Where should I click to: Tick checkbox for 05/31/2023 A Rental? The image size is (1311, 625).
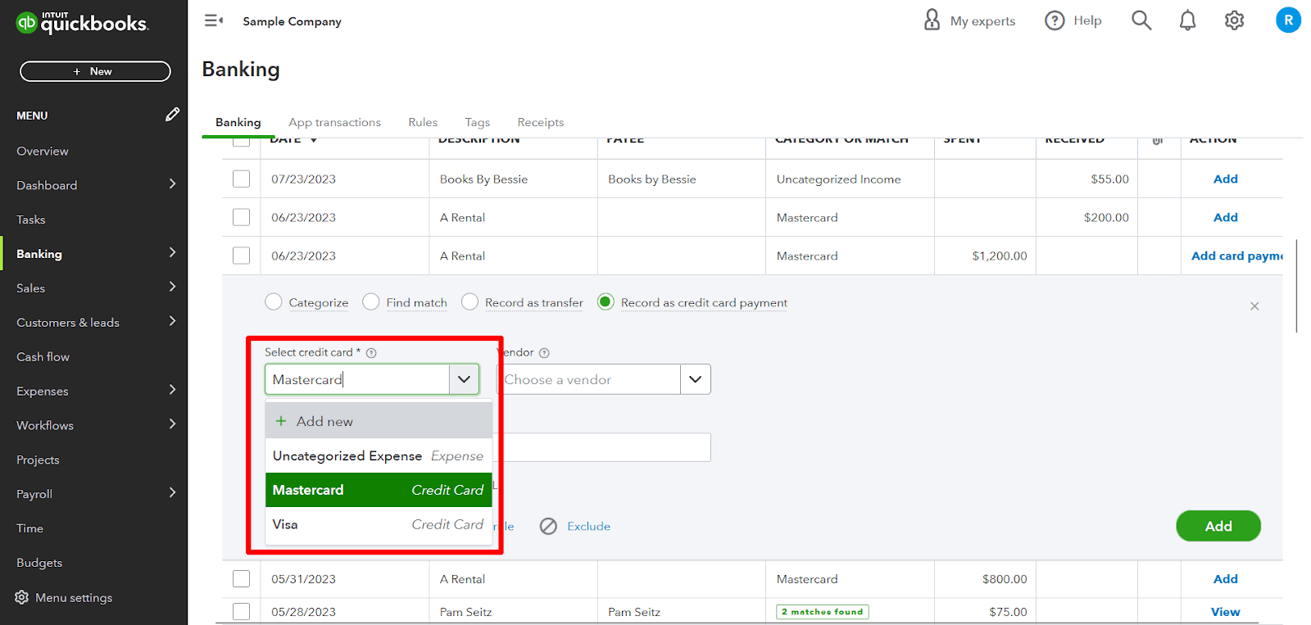click(241, 578)
